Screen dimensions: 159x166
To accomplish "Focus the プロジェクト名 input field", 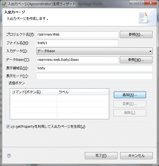I will pos(77,35).
